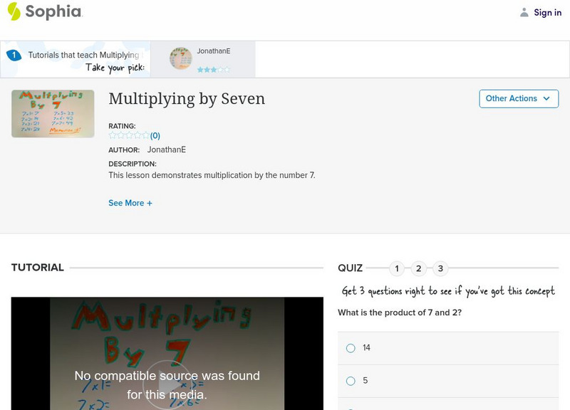Click quiz step marker 2

pyautogui.click(x=418, y=268)
